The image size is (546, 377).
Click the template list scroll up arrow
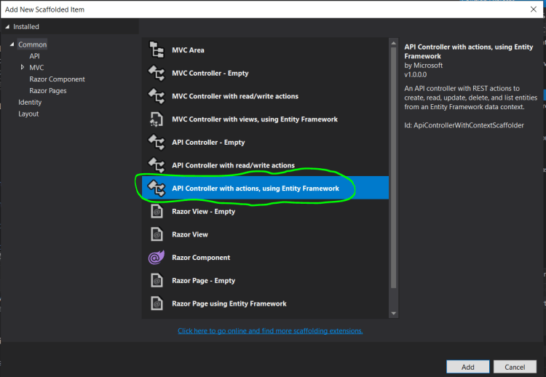coord(393,43)
